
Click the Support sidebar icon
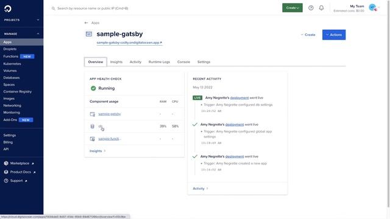coord(6,181)
